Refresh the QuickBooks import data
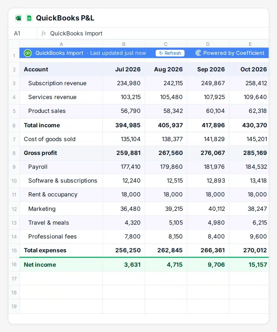Screen dimensions: 277x332 [170, 53]
